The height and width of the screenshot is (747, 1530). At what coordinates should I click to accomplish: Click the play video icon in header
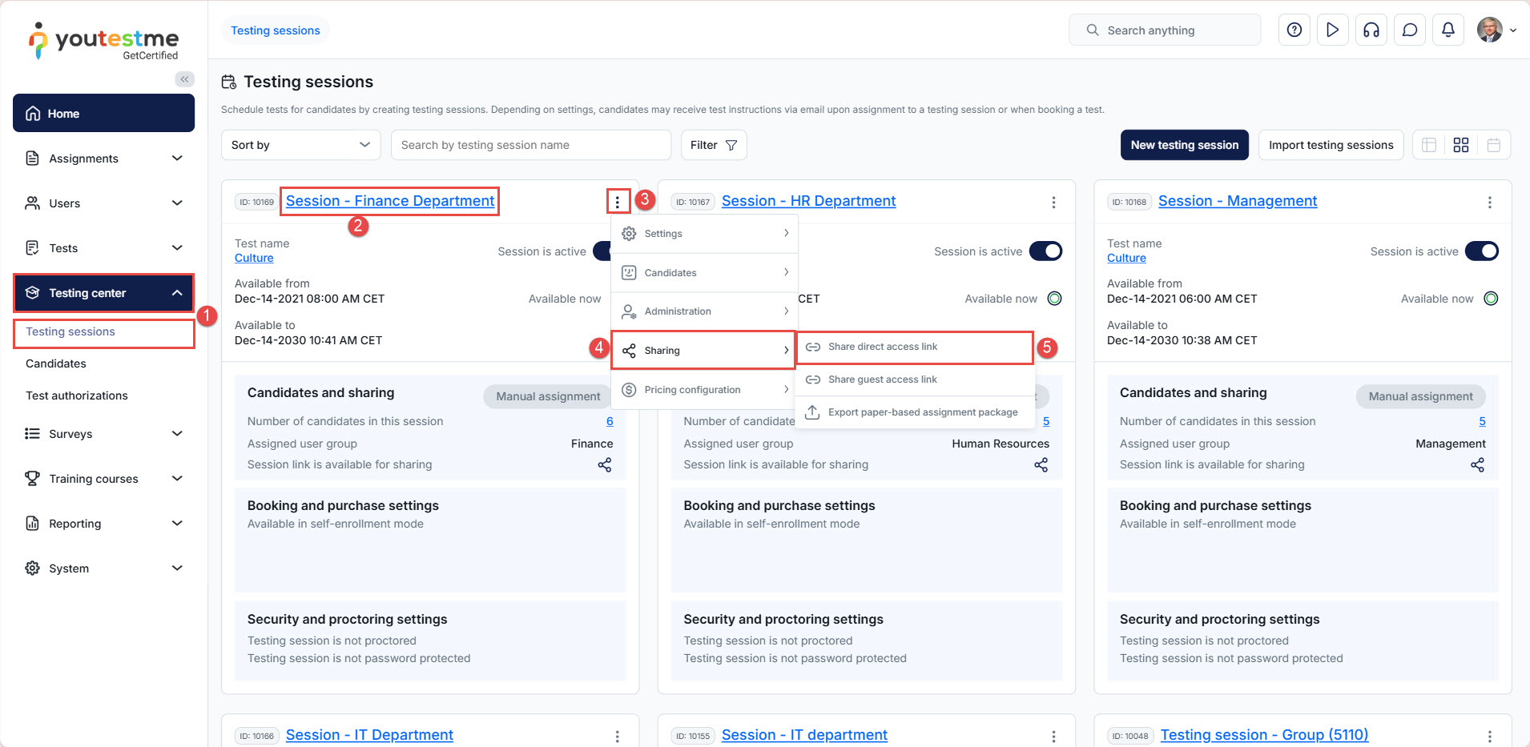coord(1332,30)
